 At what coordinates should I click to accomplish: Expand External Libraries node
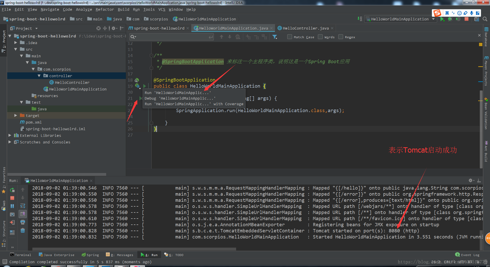(10, 136)
